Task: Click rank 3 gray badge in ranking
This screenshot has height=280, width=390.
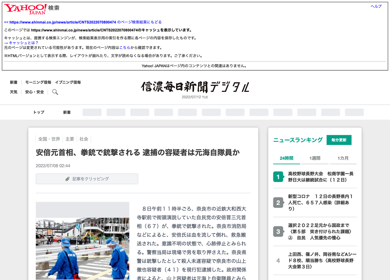Action: pos(278,232)
